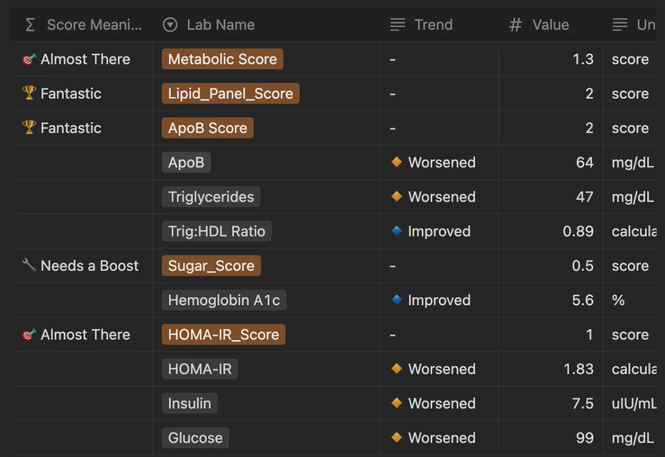Select the gray Hemoglobin A1c tag
This screenshot has width=665, height=457.
tap(224, 300)
